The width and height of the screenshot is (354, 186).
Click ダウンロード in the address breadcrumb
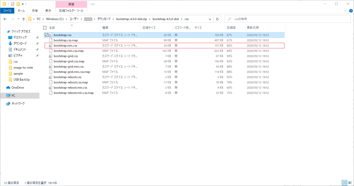(x=104, y=19)
